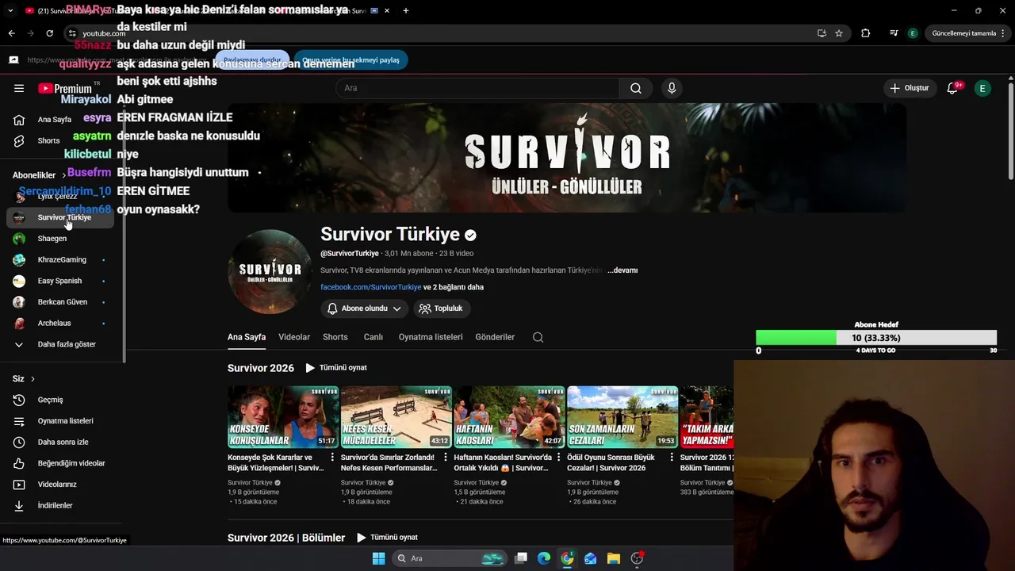Open Chrome extensions puzzle icon
Screen dimensions: 1015x571
click(865, 33)
